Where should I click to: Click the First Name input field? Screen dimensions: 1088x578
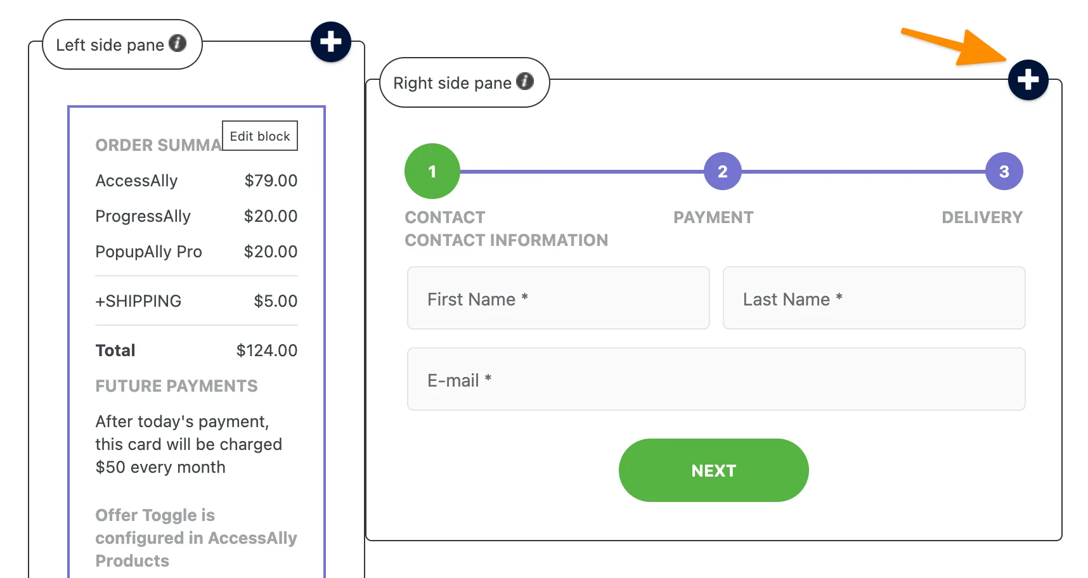click(558, 298)
